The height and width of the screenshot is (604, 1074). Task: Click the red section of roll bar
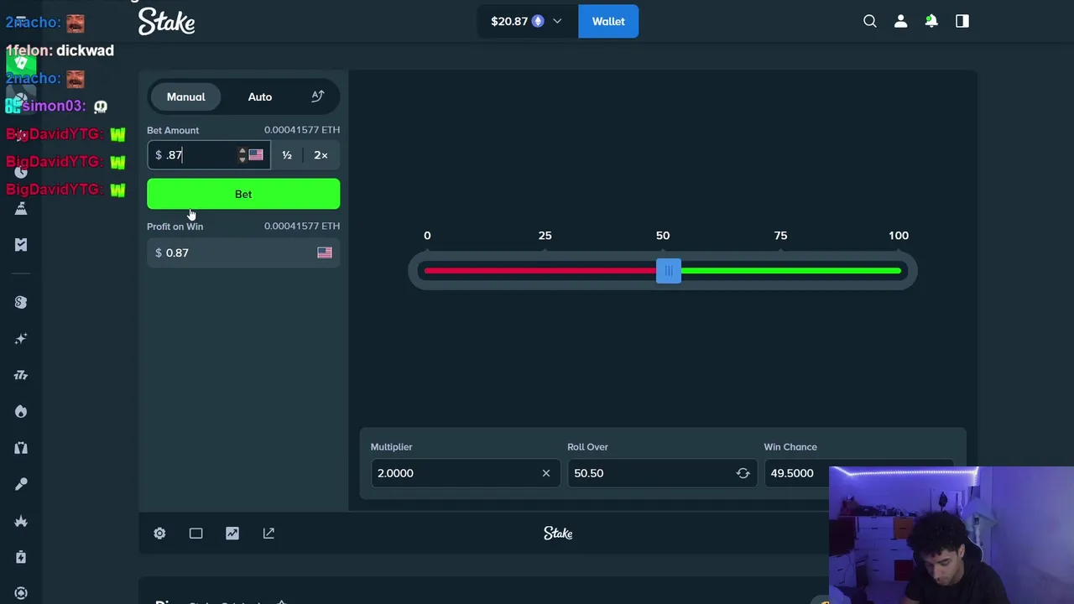540,270
